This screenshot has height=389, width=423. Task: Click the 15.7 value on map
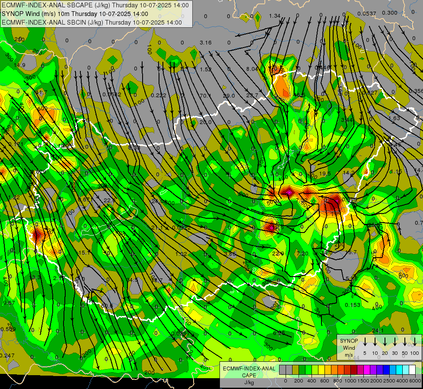coord(351,252)
